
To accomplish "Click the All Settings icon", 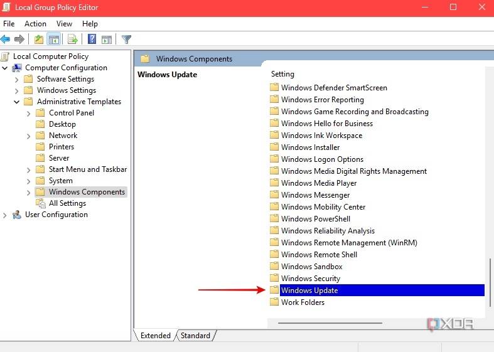I will click(x=40, y=203).
